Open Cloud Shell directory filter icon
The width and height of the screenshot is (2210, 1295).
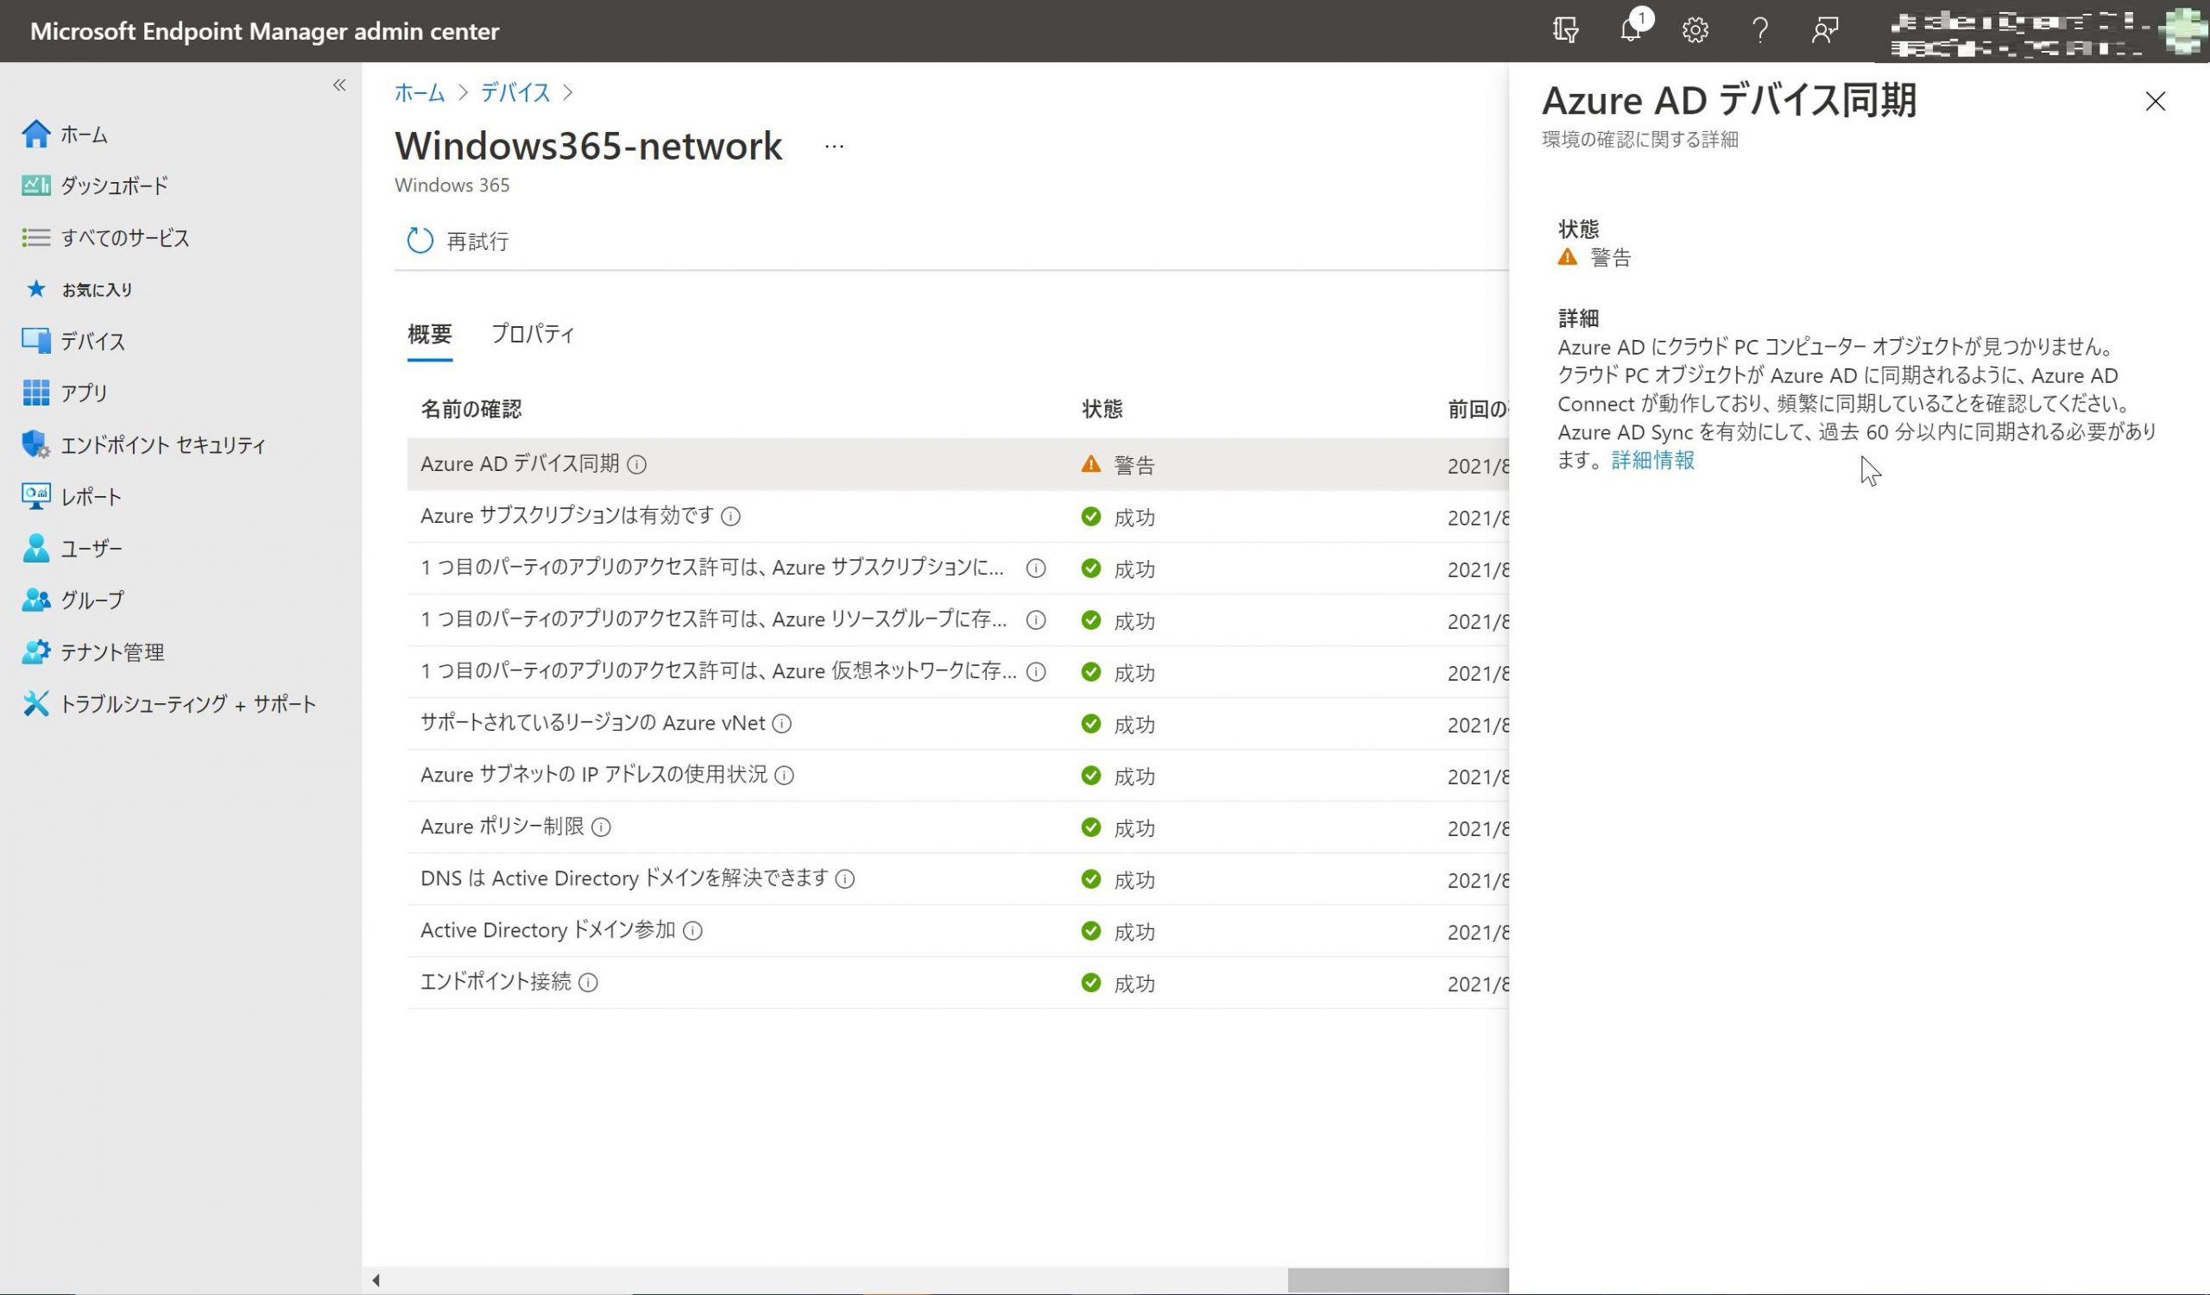click(x=1565, y=31)
